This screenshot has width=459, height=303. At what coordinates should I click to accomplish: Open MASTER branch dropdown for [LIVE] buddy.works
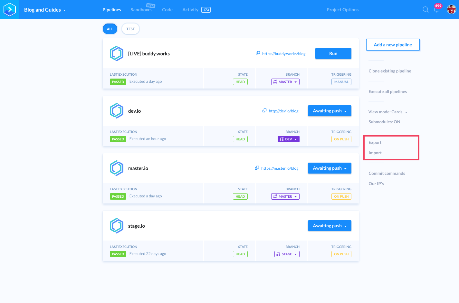pyautogui.click(x=285, y=82)
